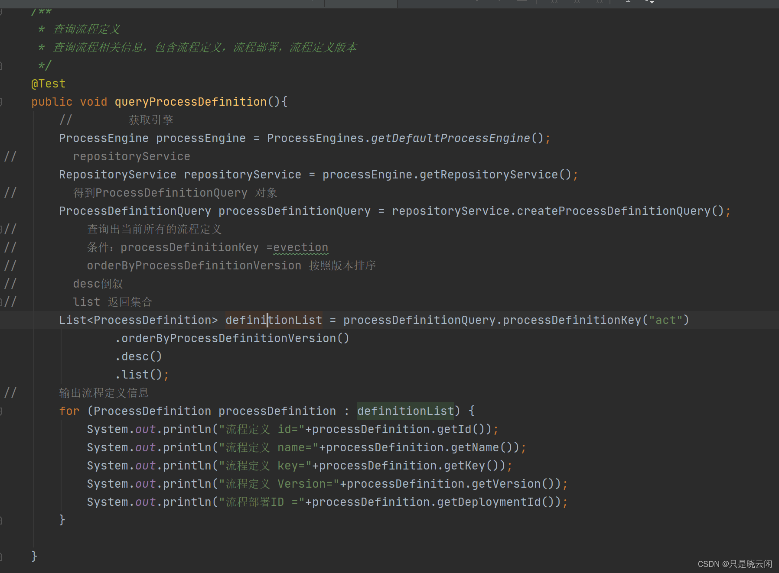Screen dimensions: 779x573
Task: Click the "act" string literal
Action: pos(665,320)
